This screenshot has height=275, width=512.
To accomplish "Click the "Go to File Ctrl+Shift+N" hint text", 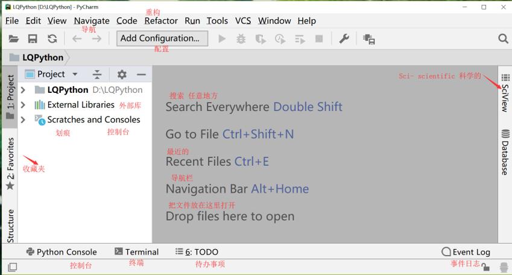I will tap(230, 134).
